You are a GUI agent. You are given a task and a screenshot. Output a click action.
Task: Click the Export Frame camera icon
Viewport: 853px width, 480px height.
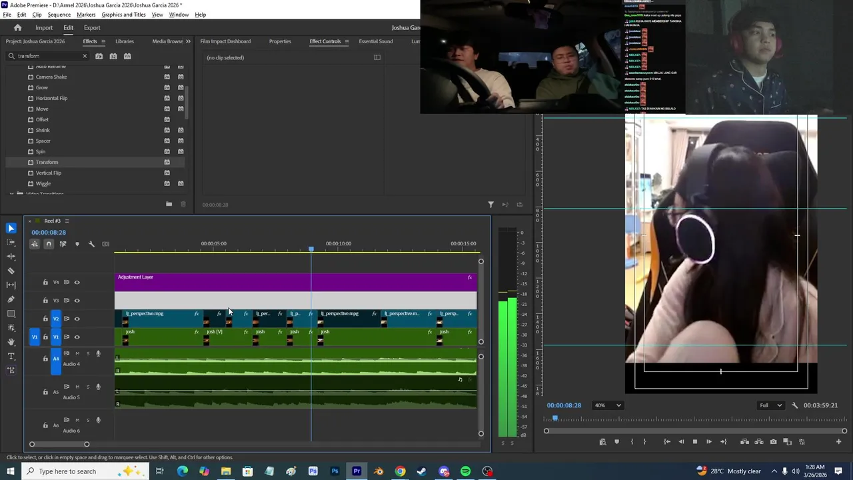pyautogui.click(x=773, y=441)
